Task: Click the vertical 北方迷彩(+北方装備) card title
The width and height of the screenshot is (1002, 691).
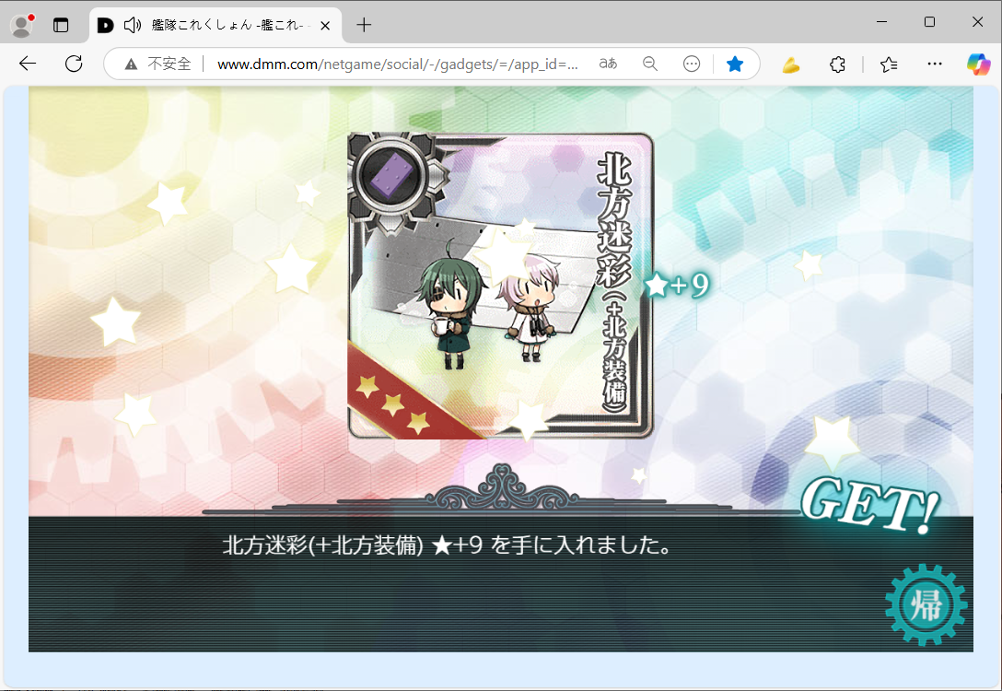Action: tap(614, 281)
